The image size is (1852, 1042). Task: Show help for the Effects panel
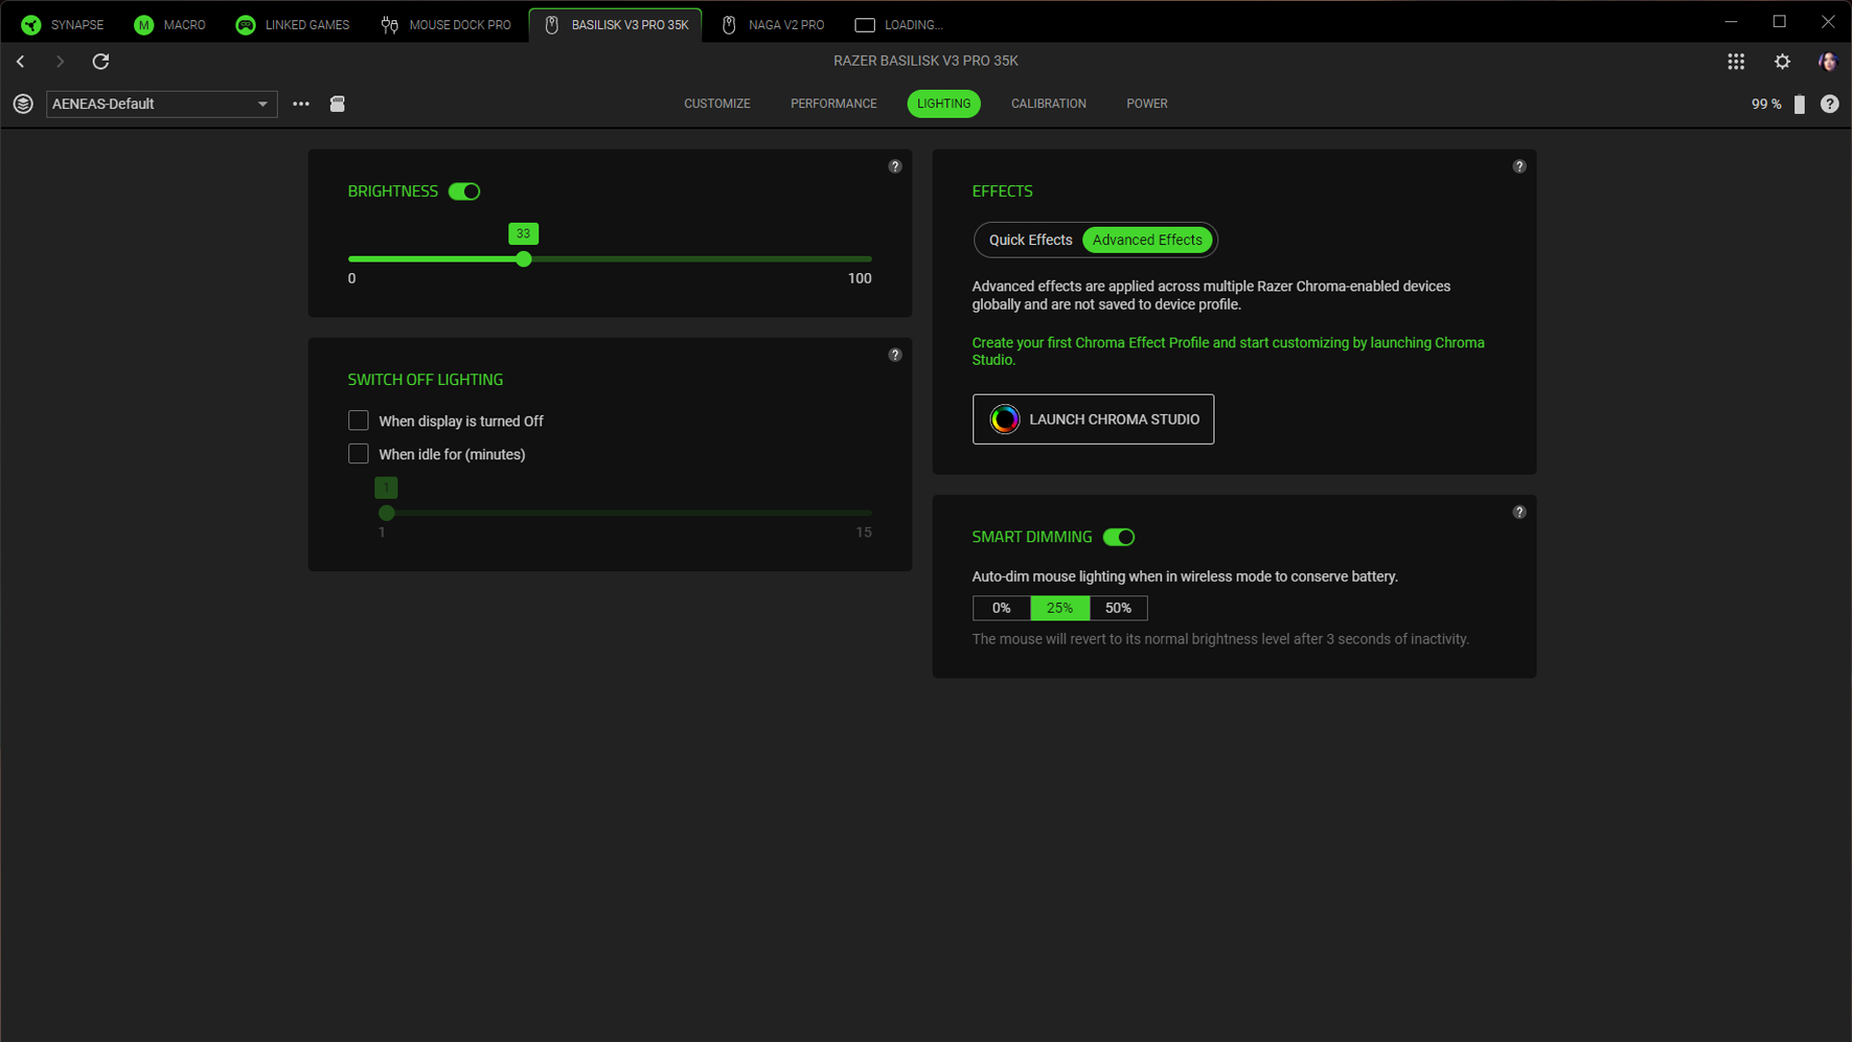(x=1519, y=167)
